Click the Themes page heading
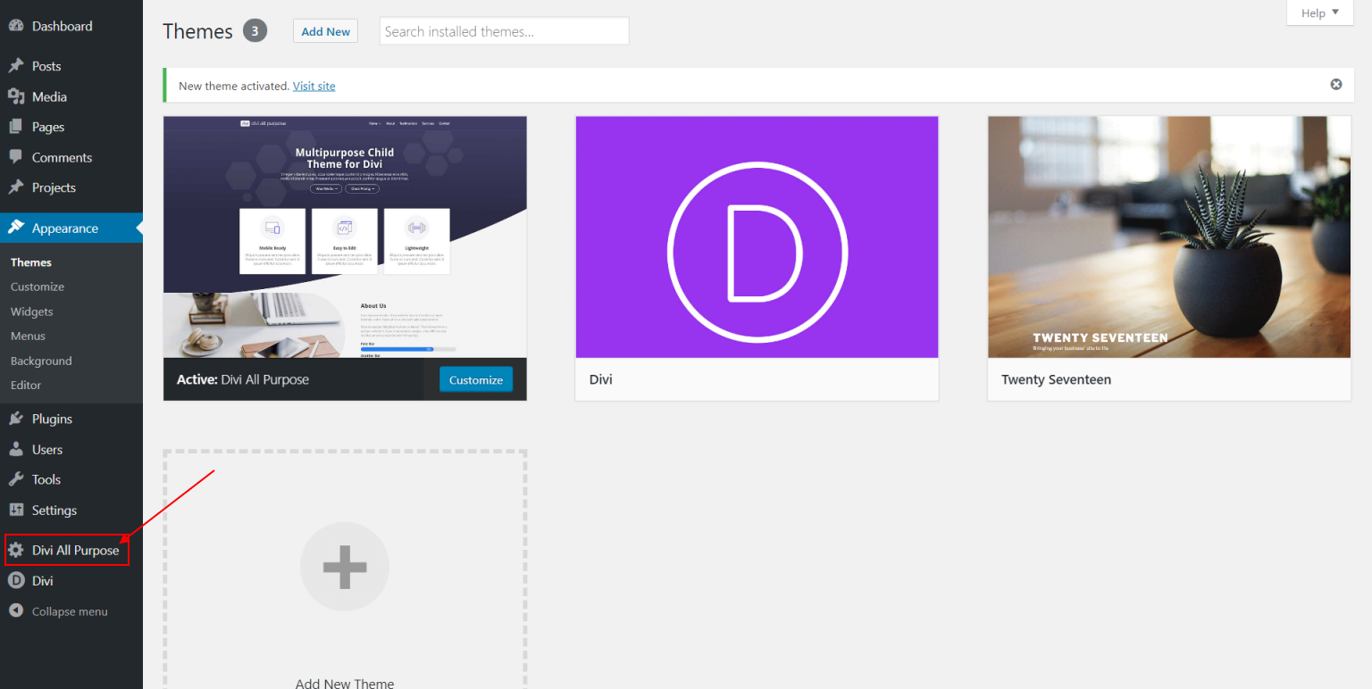This screenshot has height=689, width=1372. pyautogui.click(x=197, y=31)
